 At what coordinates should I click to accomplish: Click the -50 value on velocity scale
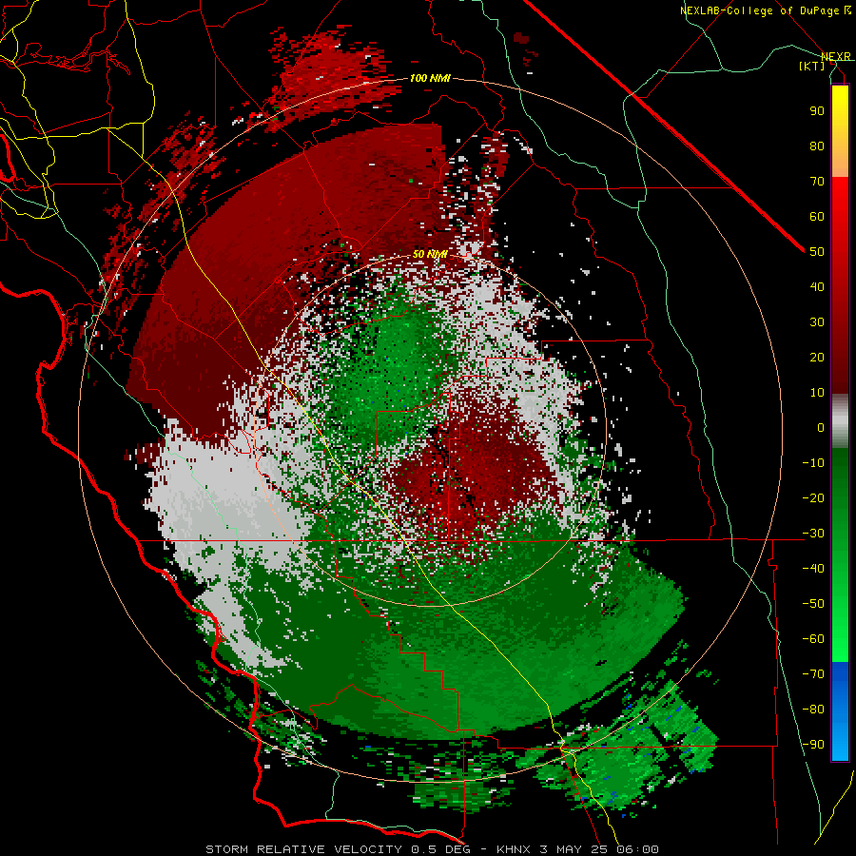point(813,604)
